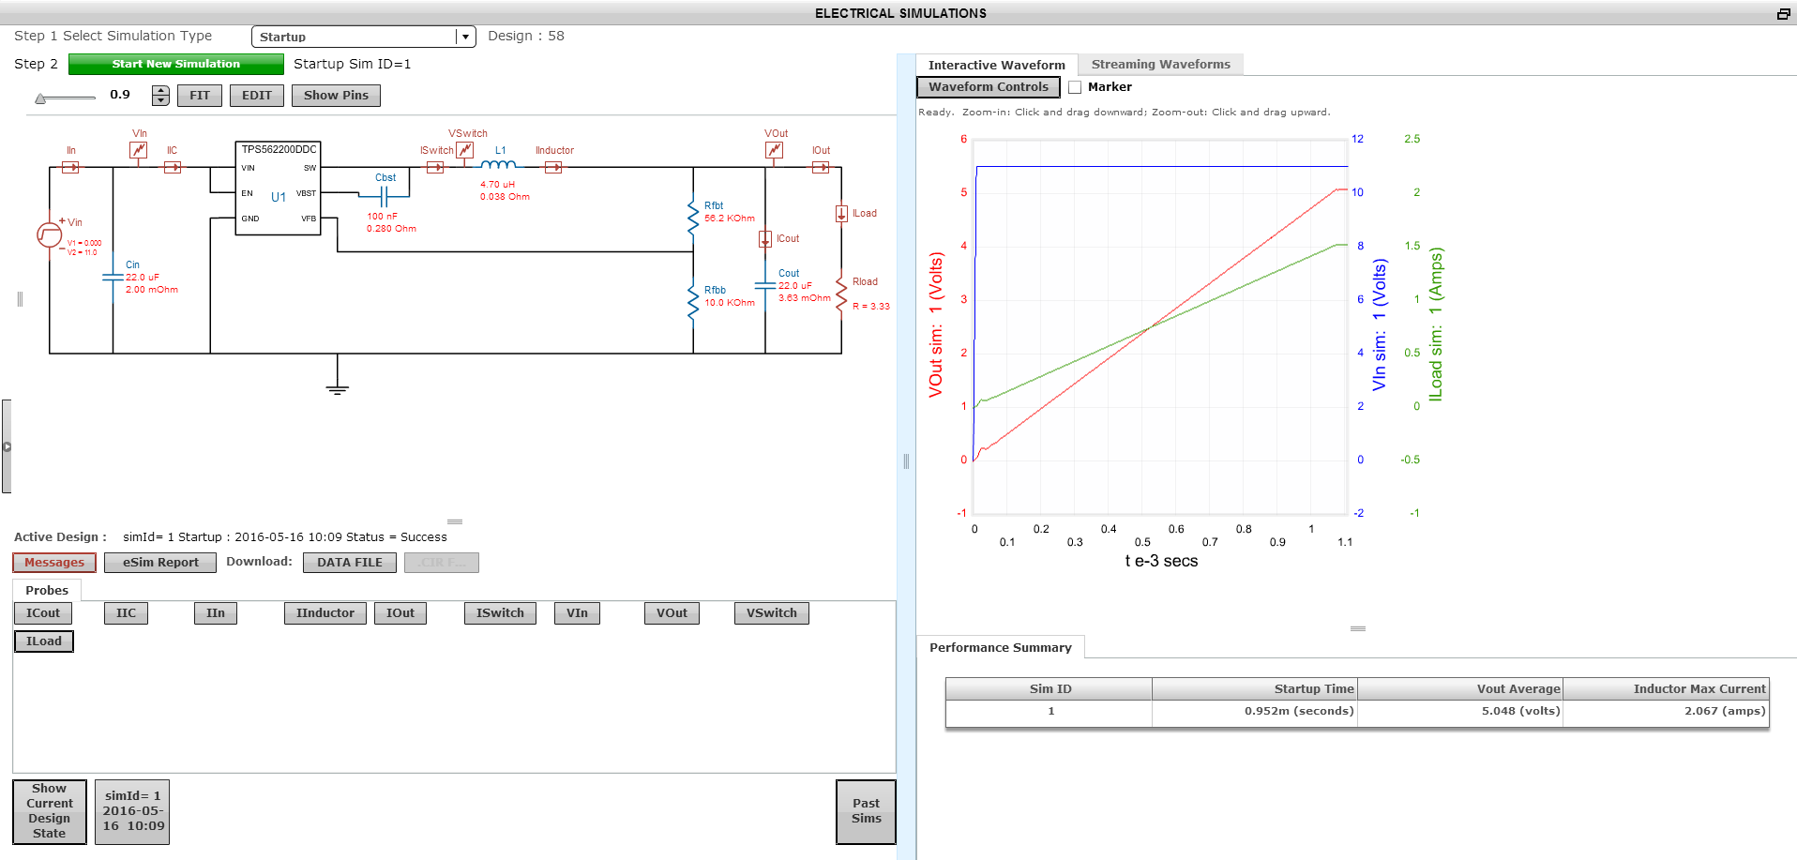Click splitter handle below the schematic
1797x860 pixels.
(x=455, y=521)
